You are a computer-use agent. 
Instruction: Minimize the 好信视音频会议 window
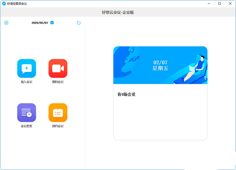209,4
